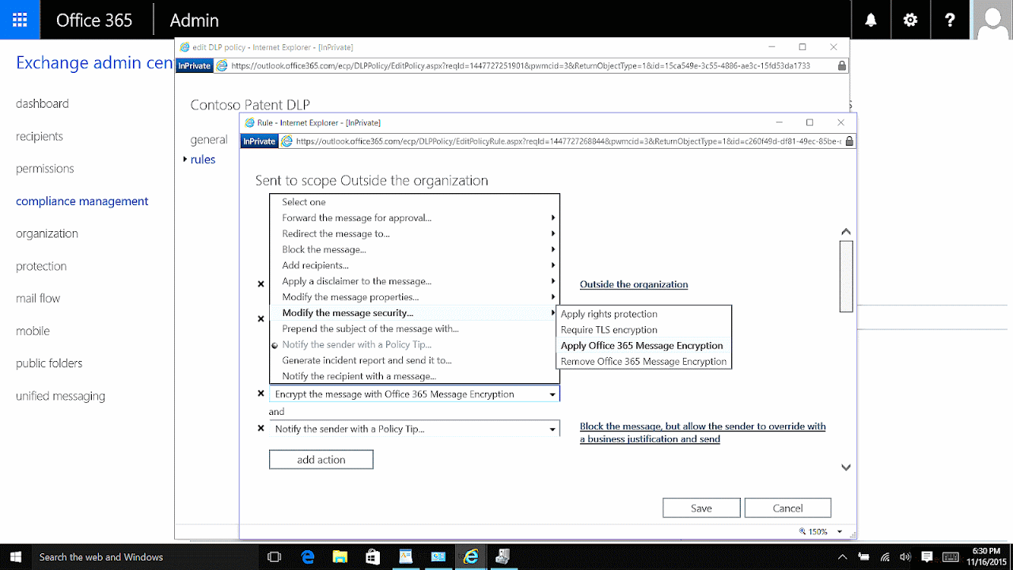The height and width of the screenshot is (570, 1013).
Task: Open unified messaging in the left navigation
Action: pyautogui.click(x=60, y=396)
